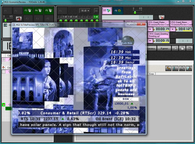Activate the F5 video input 3 button
The height and width of the screenshot is (144, 195).
point(49,11)
